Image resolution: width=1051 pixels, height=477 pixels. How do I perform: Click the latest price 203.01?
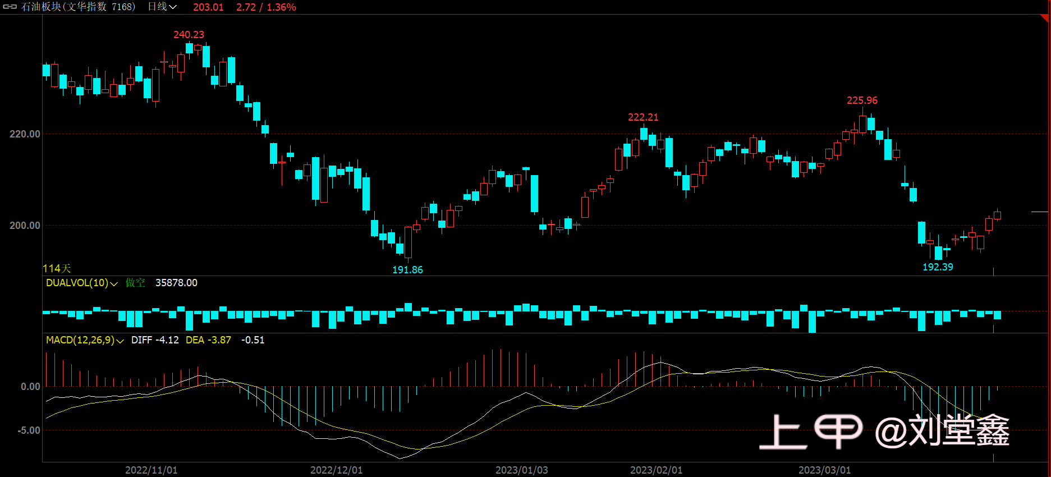click(x=208, y=7)
